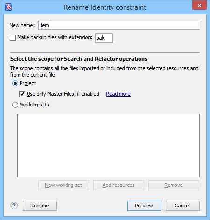Confirm with the Rename button

[40, 206]
